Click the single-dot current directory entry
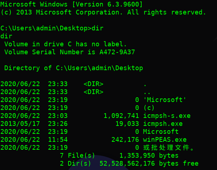 (145, 84)
